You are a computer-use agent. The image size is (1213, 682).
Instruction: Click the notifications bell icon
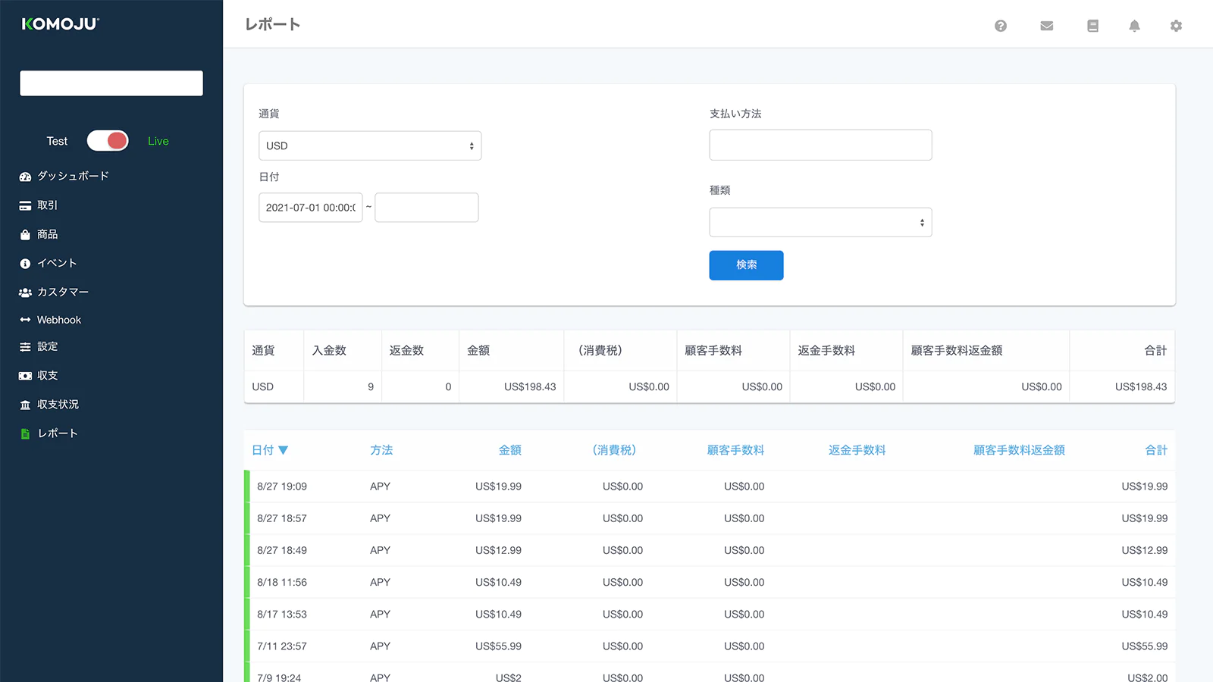pos(1134,26)
